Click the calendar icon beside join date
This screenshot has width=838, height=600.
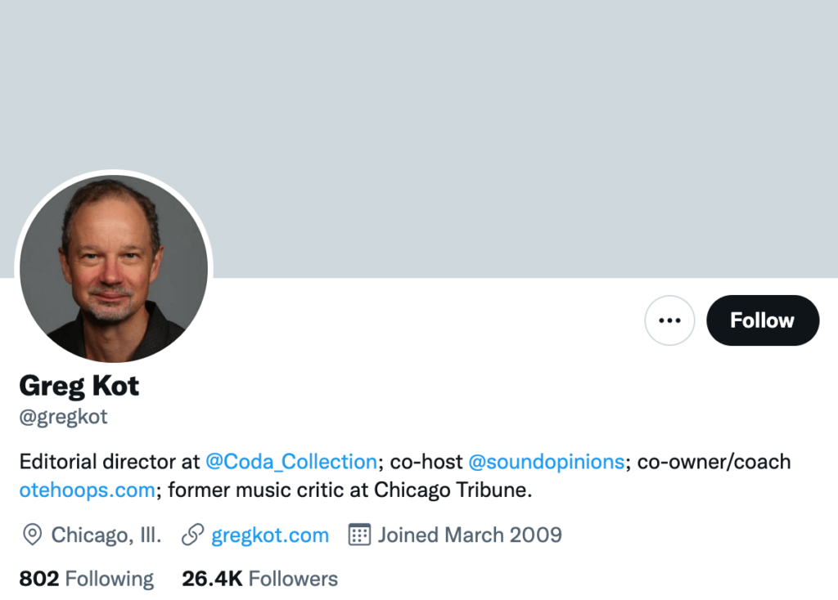(x=359, y=535)
